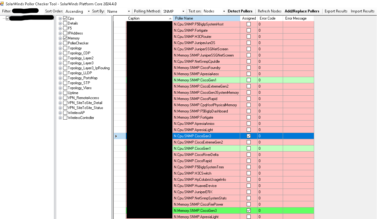This screenshot has width=377, height=219.
Task: Tick the IPAddress tree checkbox
Action: (65, 33)
